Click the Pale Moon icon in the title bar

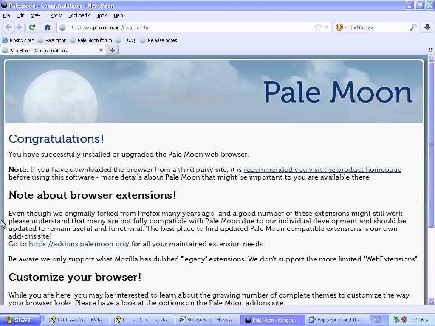tap(4, 5)
